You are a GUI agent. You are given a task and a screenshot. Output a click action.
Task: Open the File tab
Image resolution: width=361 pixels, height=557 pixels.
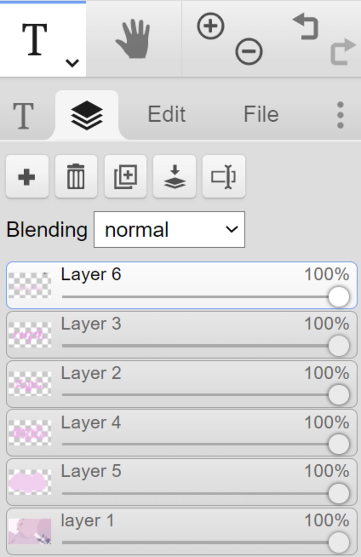[x=261, y=114]
